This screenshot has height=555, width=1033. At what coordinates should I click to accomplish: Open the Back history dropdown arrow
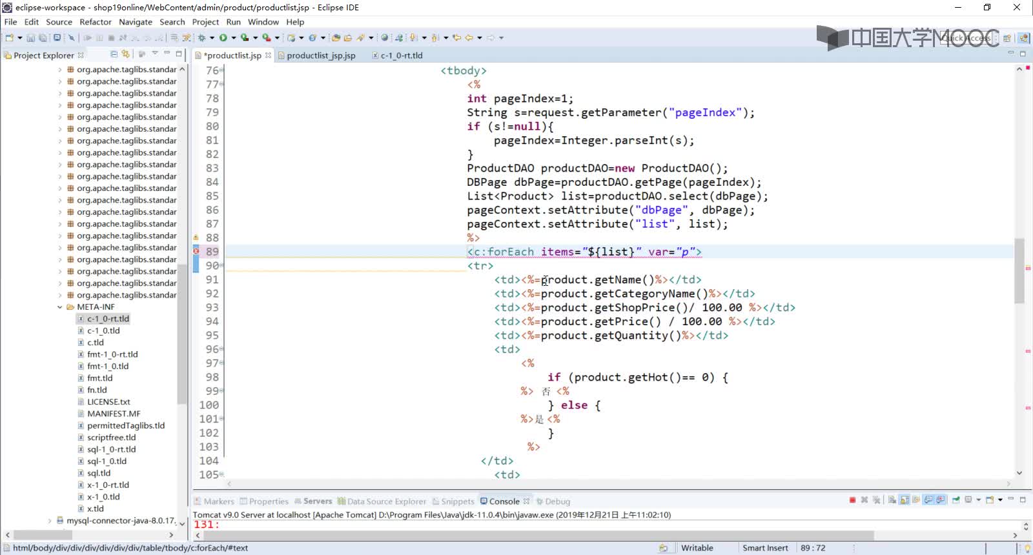(480, 38)
